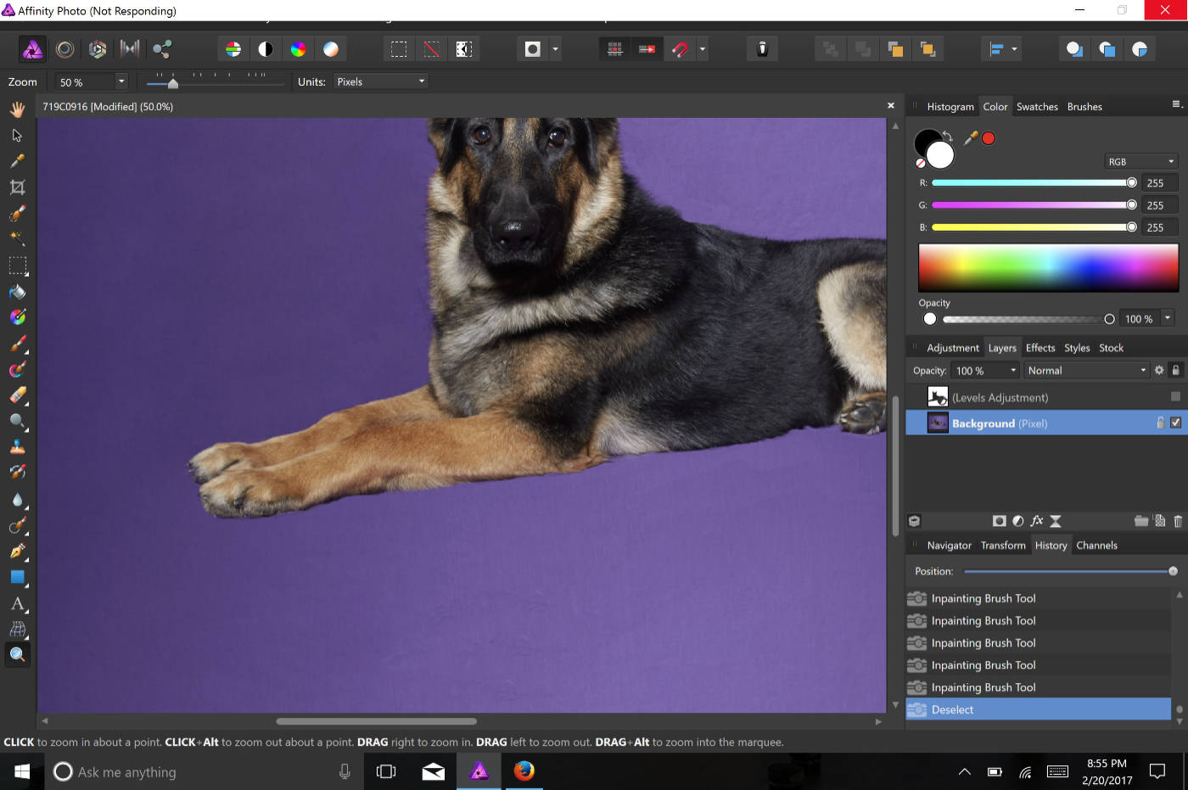The width and height of the screenshot is (1188, 790).
Task: Select the blue Rectangle shape tool
Action: pyautogui.click(x=17, y=577)
